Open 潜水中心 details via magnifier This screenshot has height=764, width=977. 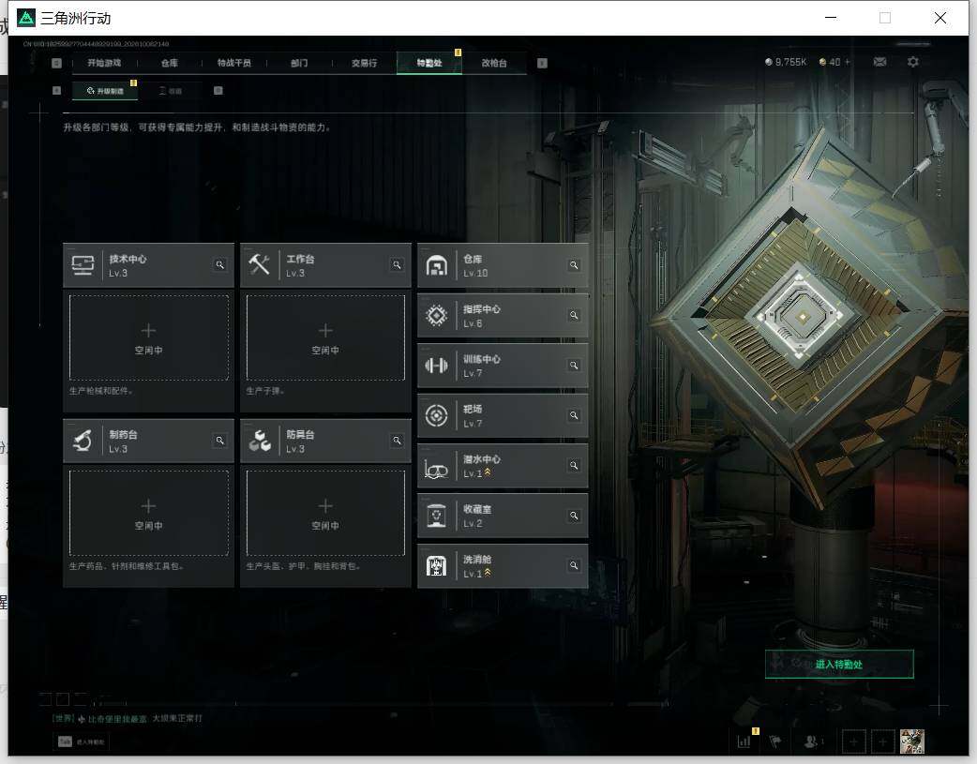574,466
